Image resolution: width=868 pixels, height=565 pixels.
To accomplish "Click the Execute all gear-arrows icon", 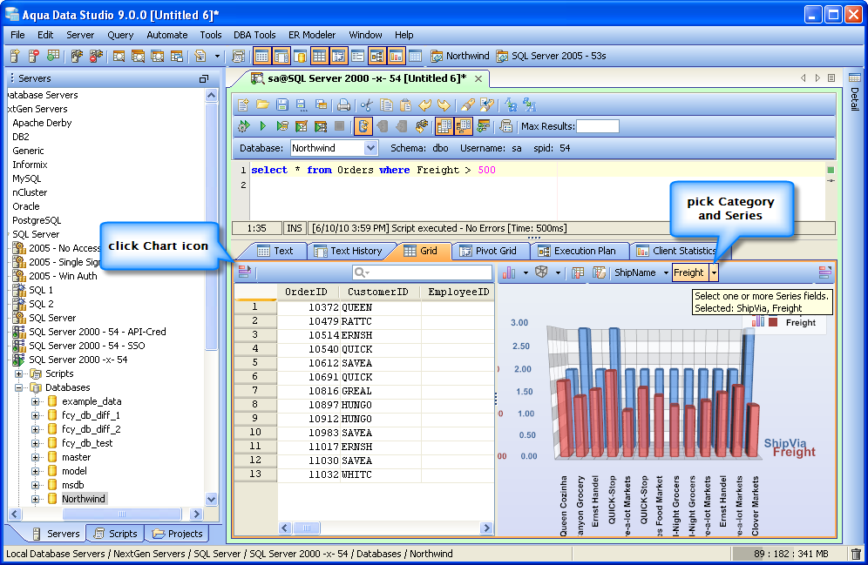I will click(x=243, y=126).
